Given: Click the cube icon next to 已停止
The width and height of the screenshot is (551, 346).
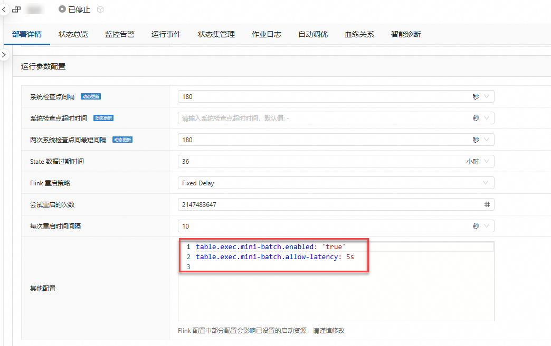Looking at the screenshot, I should 100,9.
